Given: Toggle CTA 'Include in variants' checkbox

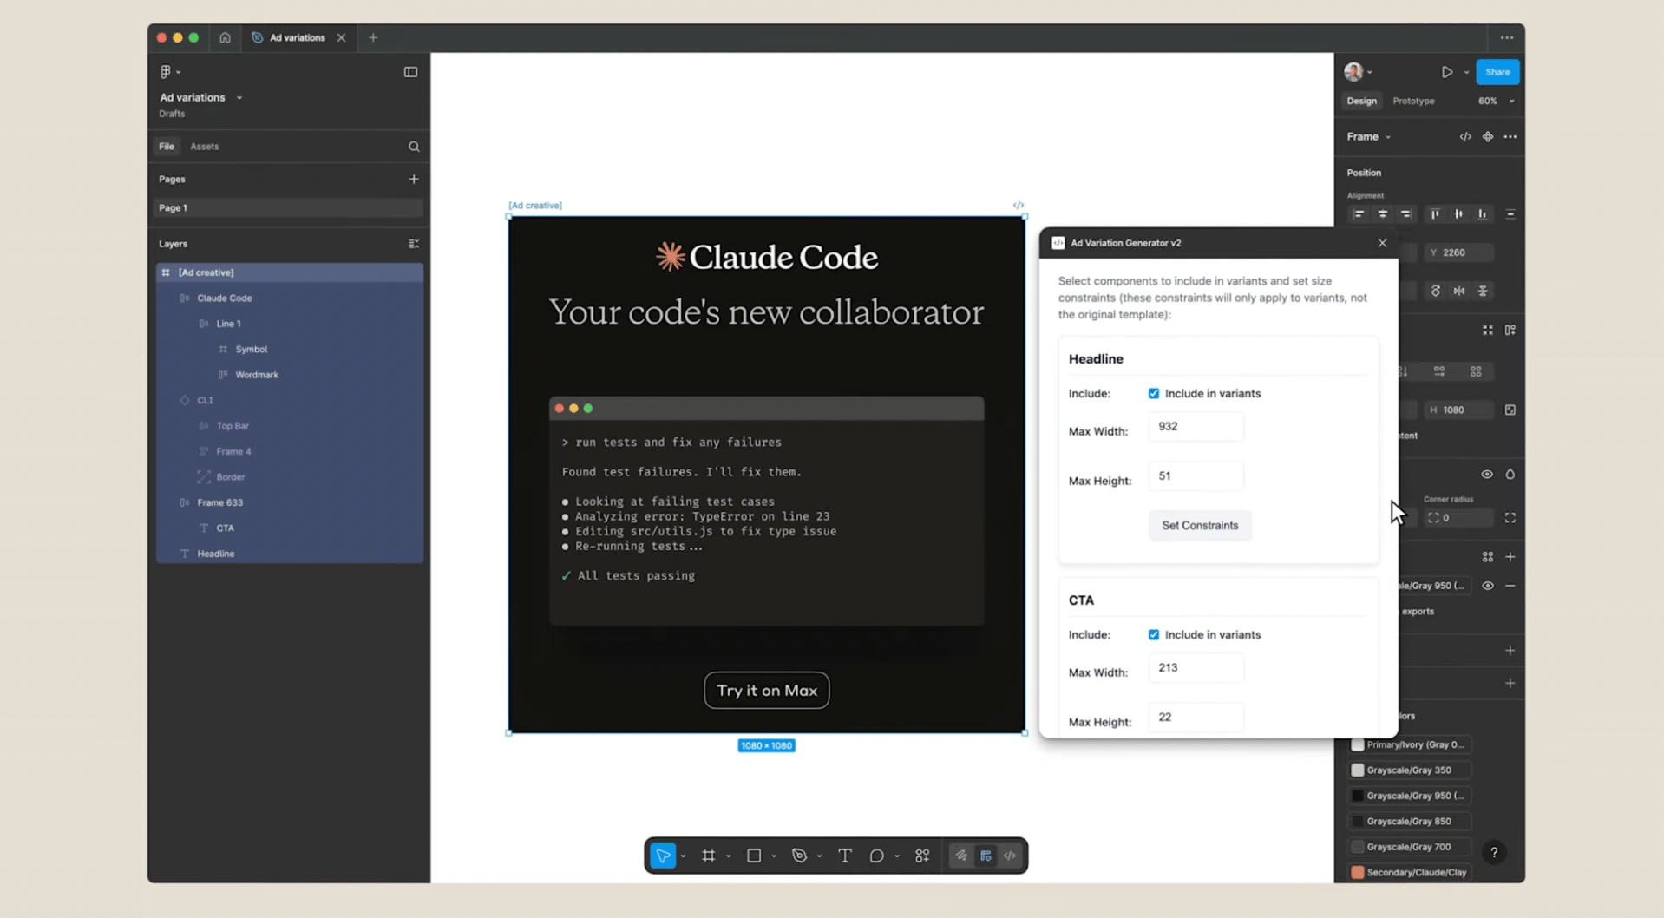Looking at the screenshot, I should point(1154,635).
